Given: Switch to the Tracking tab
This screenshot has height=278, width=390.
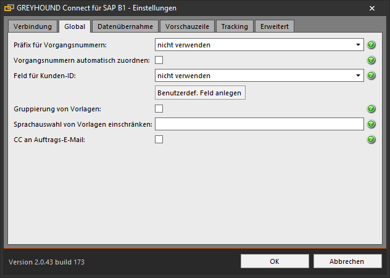Looking at the screenshot, I should [x=234, y=26].
